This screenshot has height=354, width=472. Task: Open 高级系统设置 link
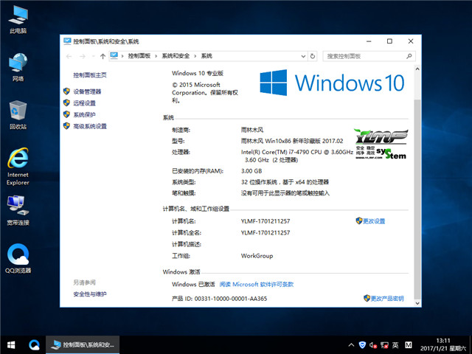pyautogui.click(x=90, y=126)
